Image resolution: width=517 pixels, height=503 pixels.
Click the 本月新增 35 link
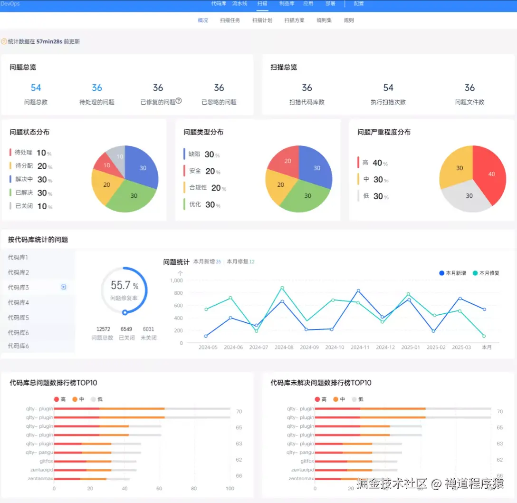pos(208,261)
